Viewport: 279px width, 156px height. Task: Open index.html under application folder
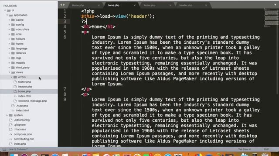(22, 110)
